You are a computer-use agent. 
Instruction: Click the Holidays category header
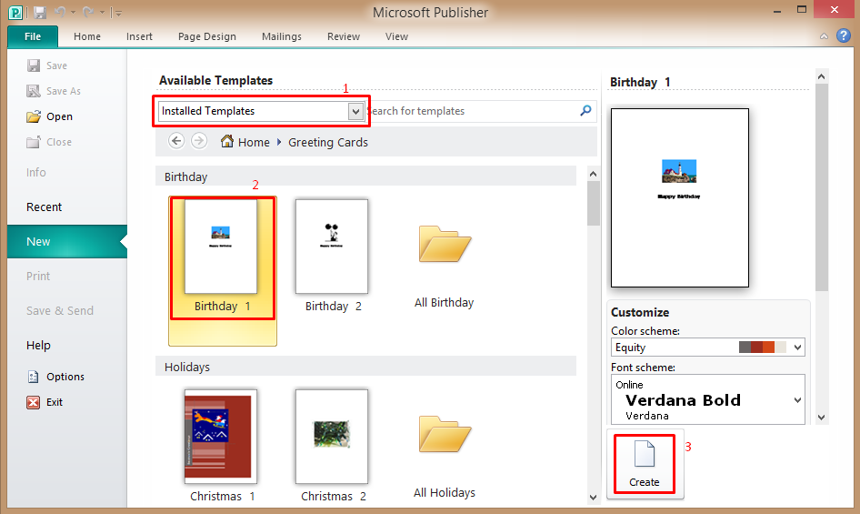click(x=365, y=367)
